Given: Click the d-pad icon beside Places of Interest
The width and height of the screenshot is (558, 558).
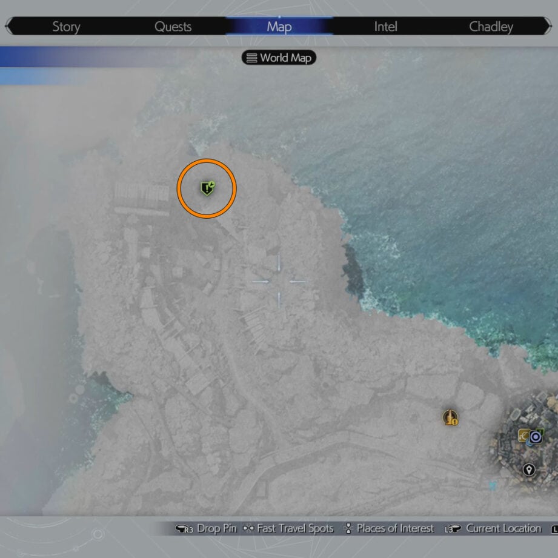Looking at the screenshot, I should tap(349, 529).
